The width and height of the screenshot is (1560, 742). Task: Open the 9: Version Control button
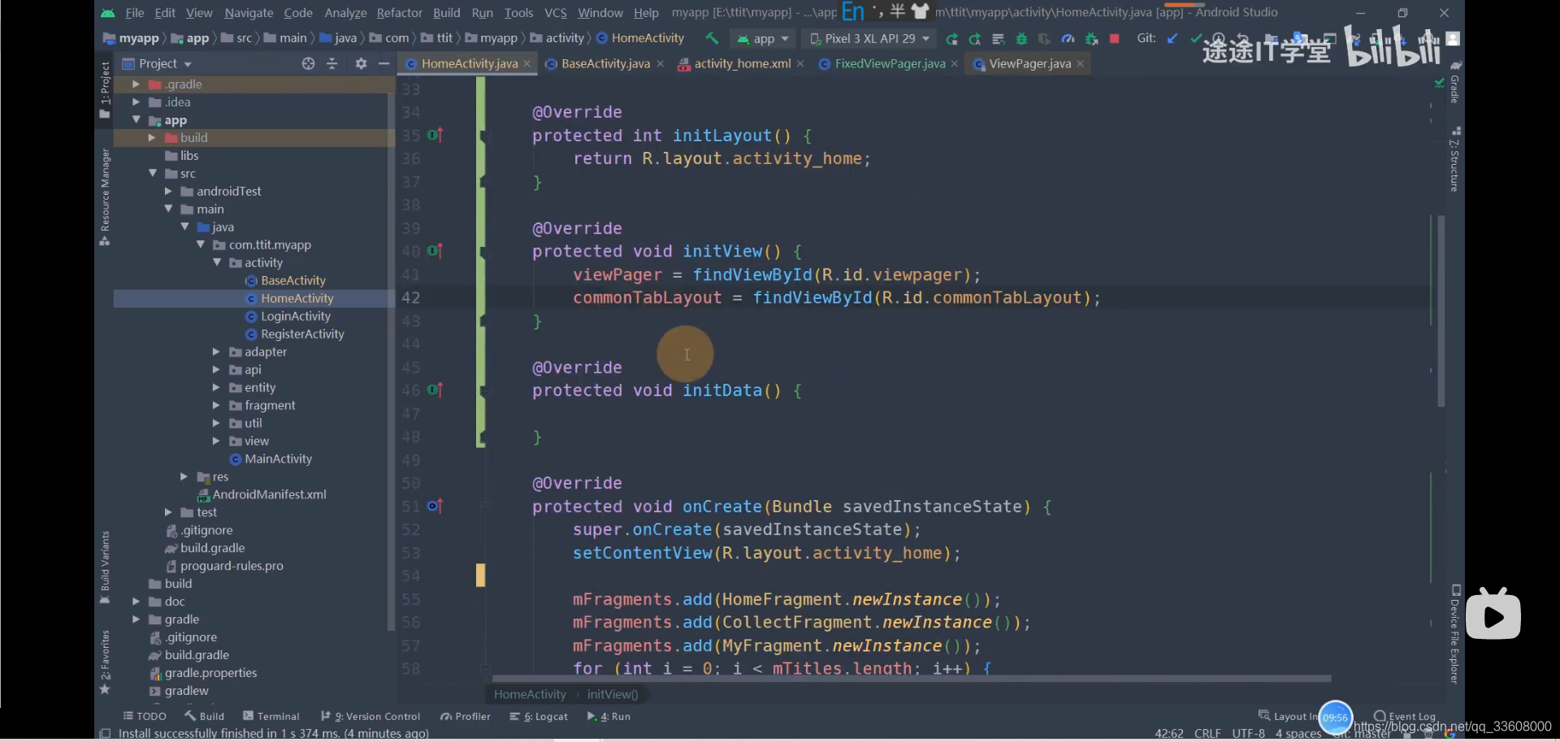coord(370,716)
